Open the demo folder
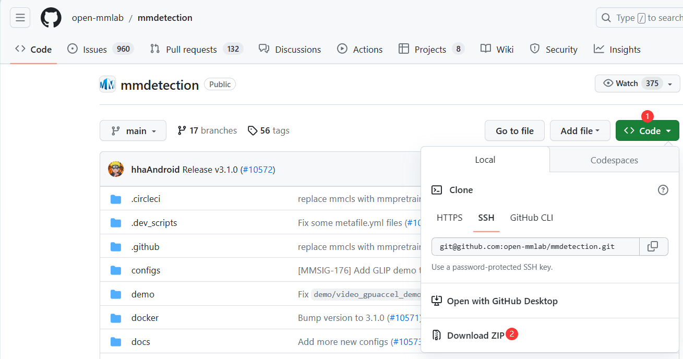Viewport: 683px width, 359px height. (x=142, y=294)
